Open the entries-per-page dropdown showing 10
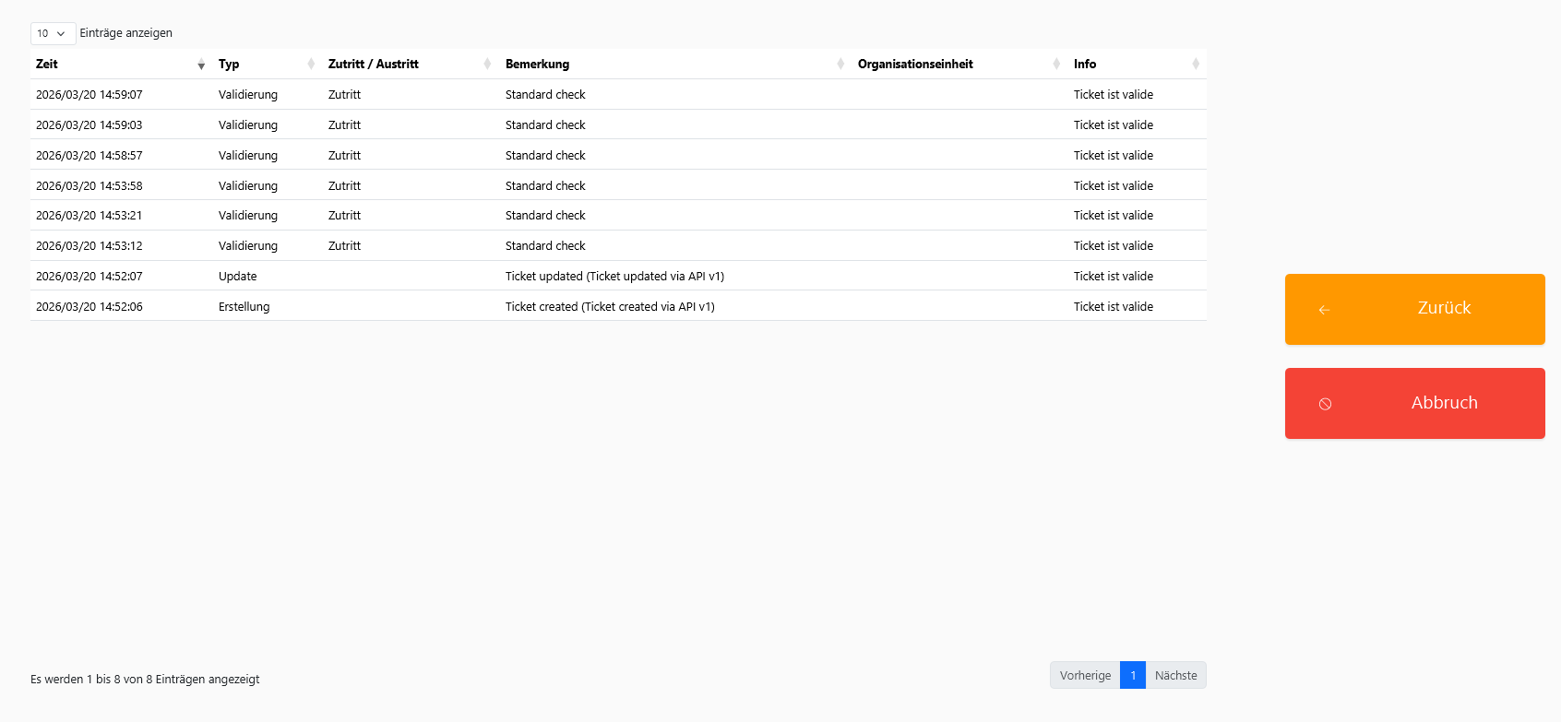This screenshot has width=1561, height=722. coord(53,33)
